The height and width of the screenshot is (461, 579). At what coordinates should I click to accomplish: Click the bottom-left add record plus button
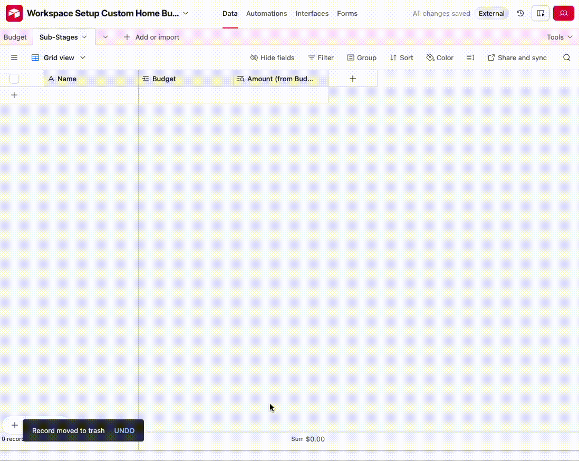(x=14, y=425)
